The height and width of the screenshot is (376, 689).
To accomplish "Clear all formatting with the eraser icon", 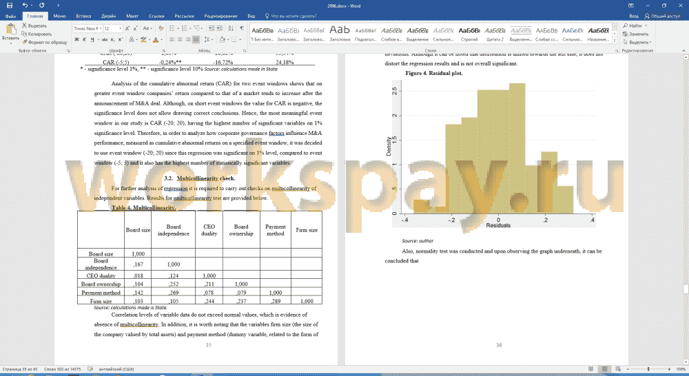I will (161, 28).
